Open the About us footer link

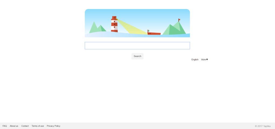tap(14, 126)
